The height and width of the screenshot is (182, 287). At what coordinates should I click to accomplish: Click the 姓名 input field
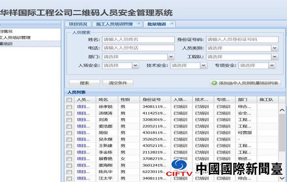tap(138, 39)
